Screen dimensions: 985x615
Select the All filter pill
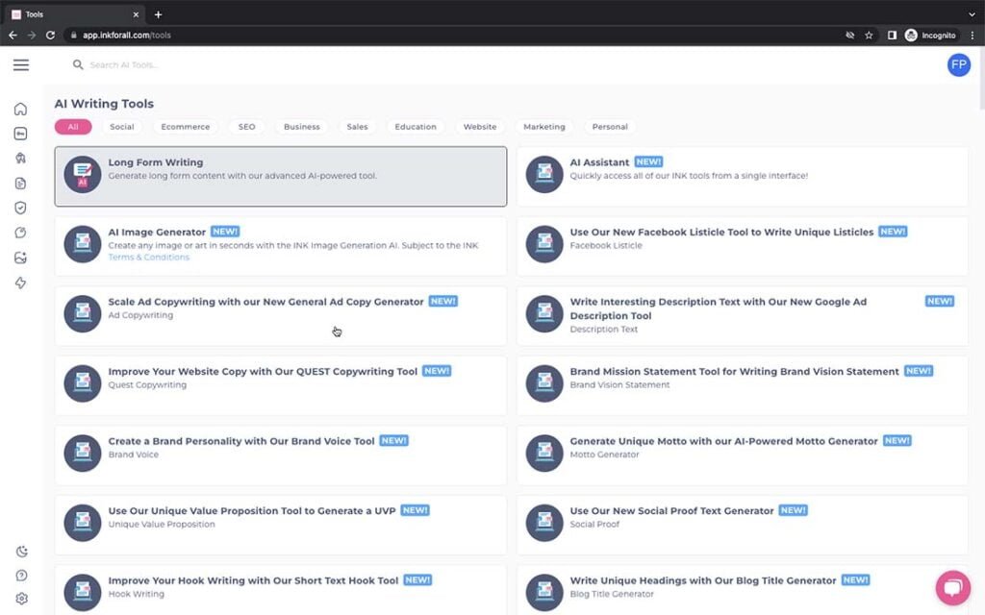pos(73,127)
